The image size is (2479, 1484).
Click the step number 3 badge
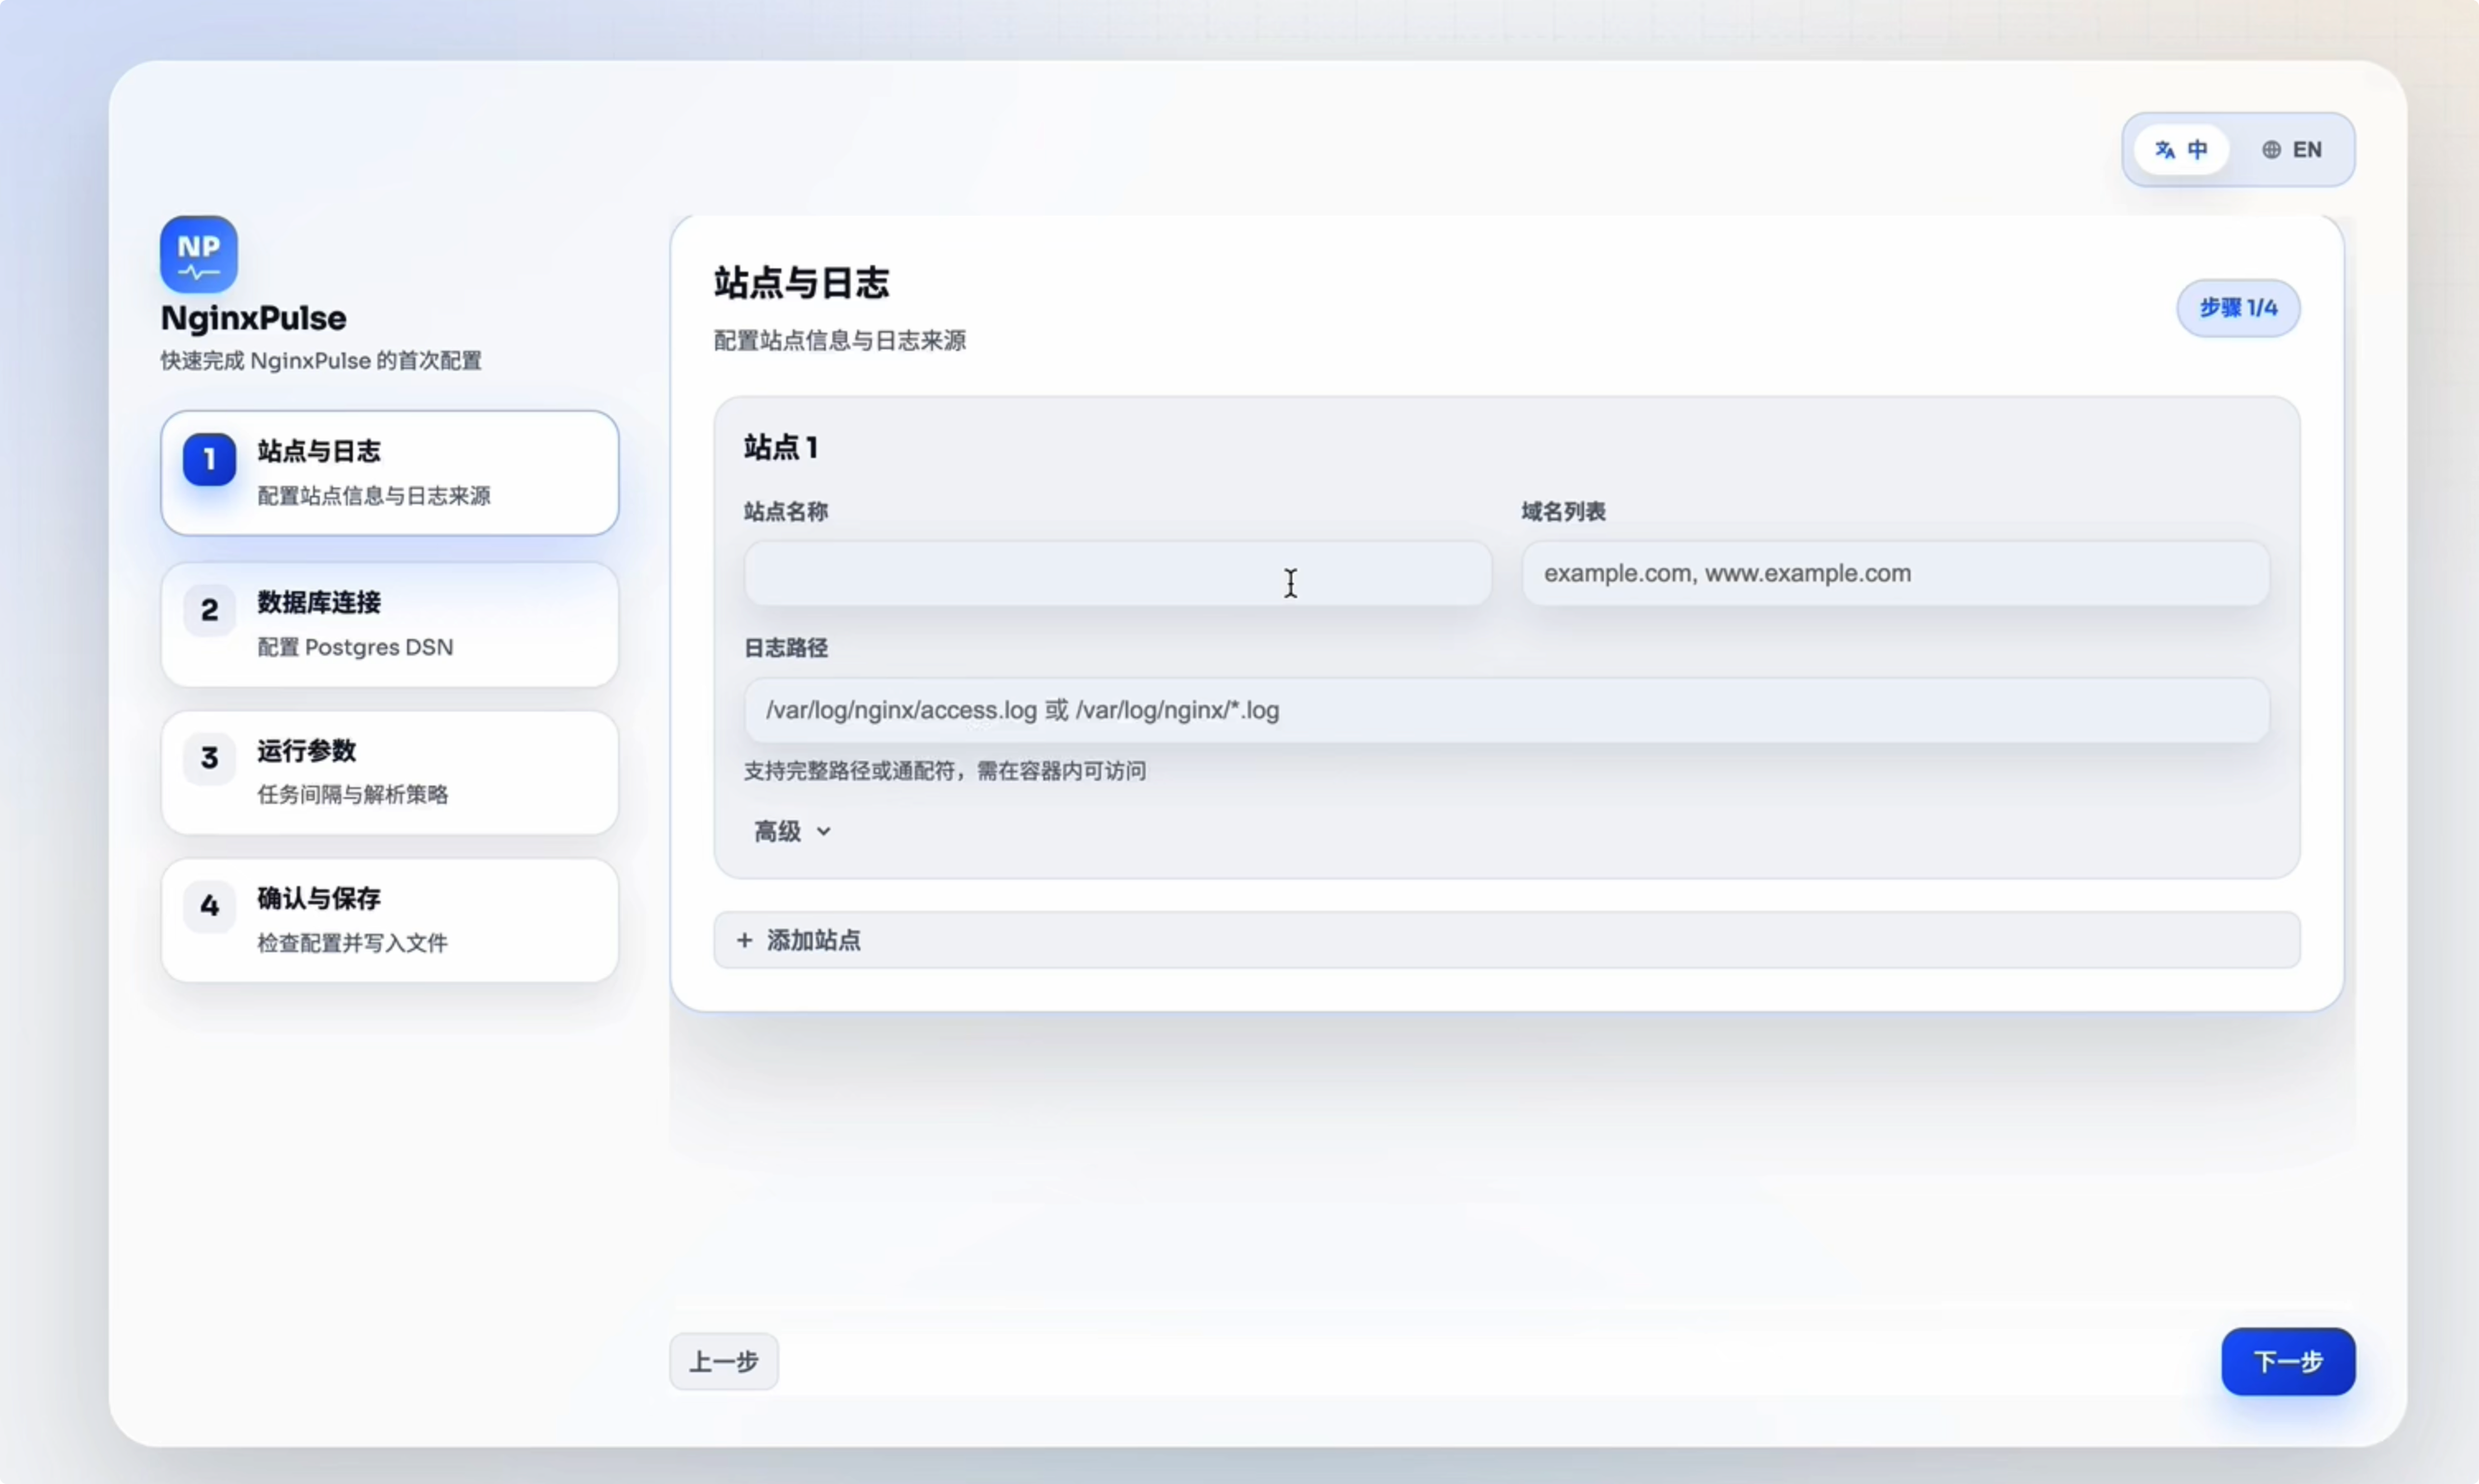tap(209, 758)
